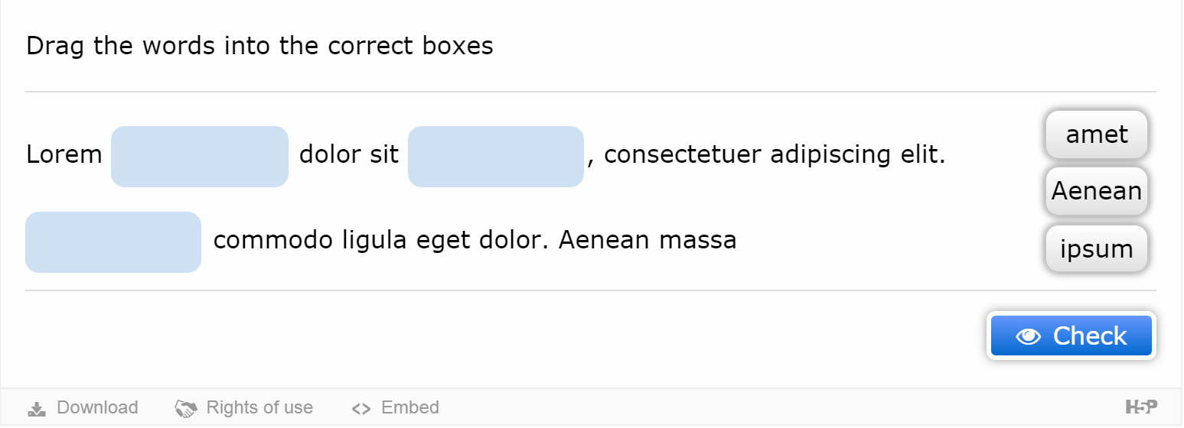Click the handshake Rights of use icon
This screenshot has height=428, width=1184.
coord(186,408)
